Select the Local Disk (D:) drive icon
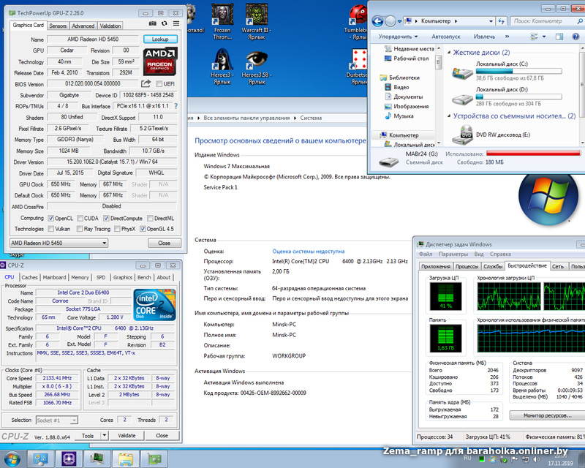 point(462,99)
